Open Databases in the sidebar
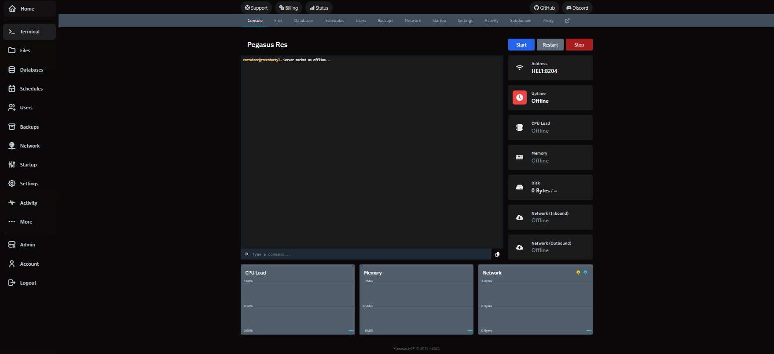 29,70
